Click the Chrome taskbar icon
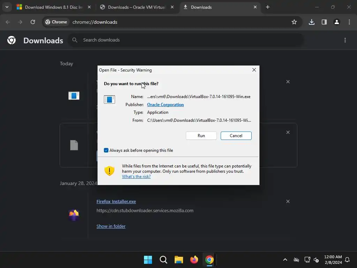357x268 pixels. 210,260
